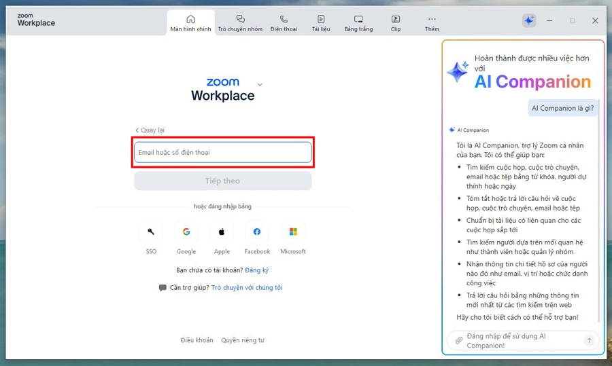The height and width of the screenshot is (366, 612).
Task: Expand the dropdown arrow beside Zoom Workplace logo
Action: point(260,85)
